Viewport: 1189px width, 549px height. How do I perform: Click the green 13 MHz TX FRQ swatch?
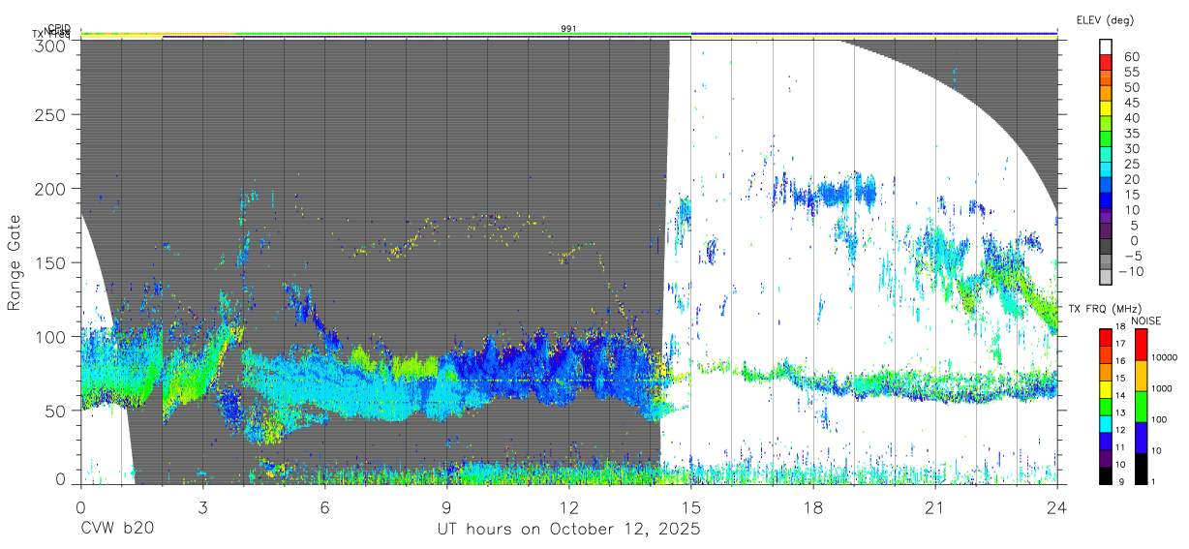[x=1106, y=408]
